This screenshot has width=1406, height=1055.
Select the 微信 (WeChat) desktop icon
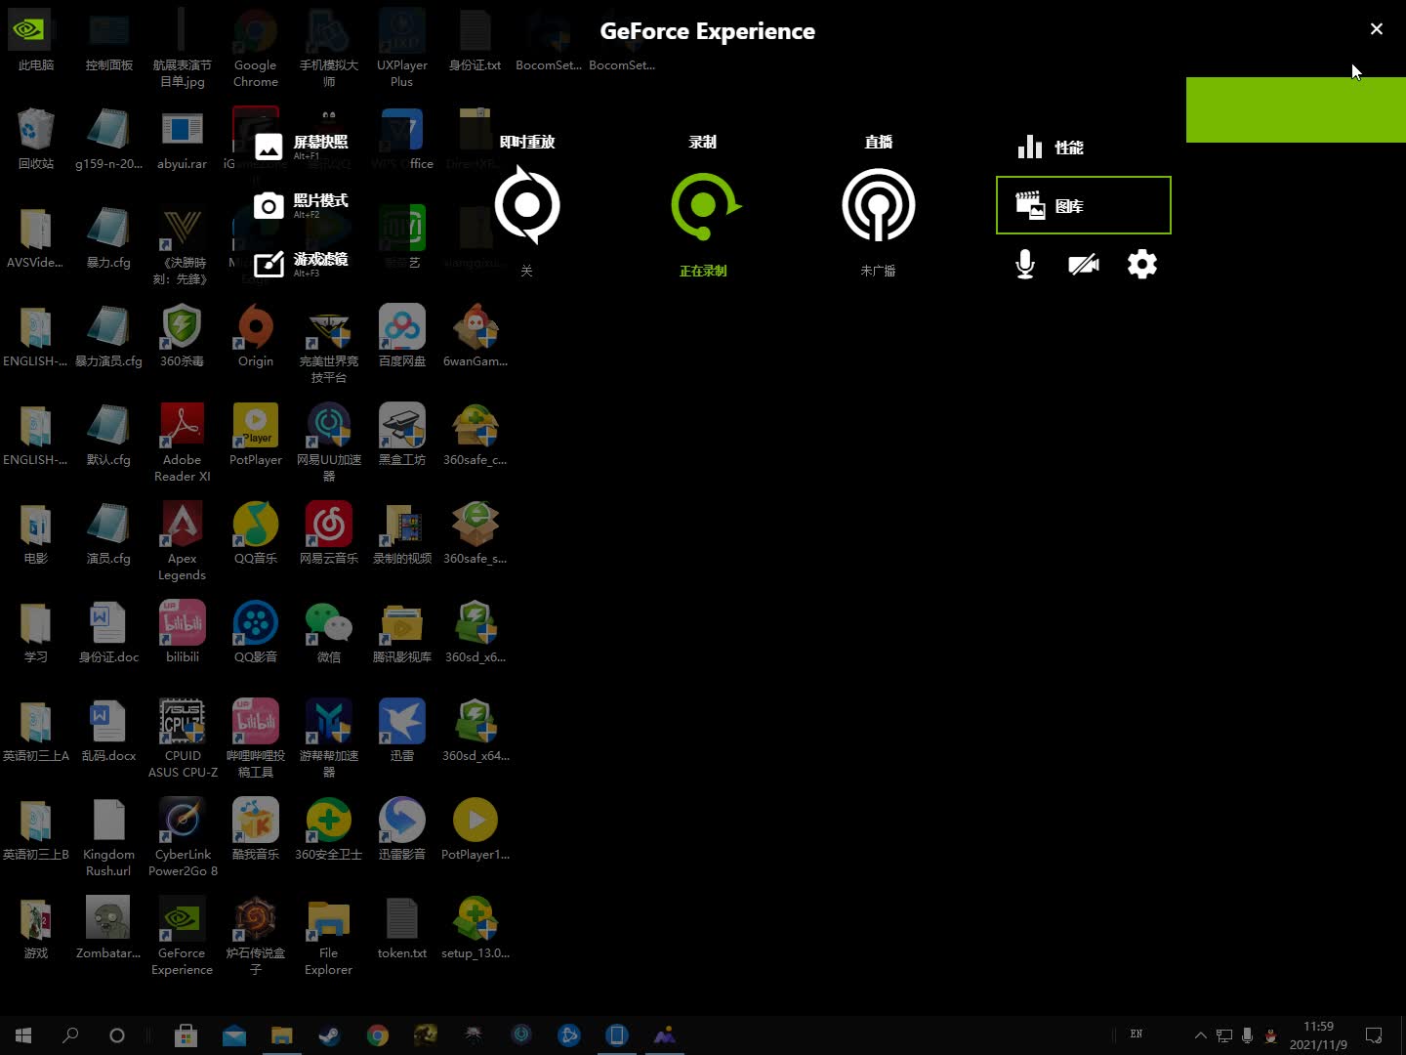tap(329, 632)
